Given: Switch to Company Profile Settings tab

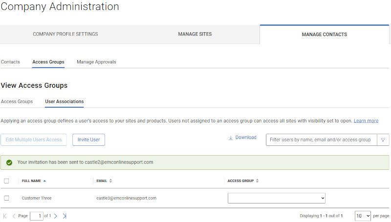Looking at the screenshot, I should pos(65,34).
